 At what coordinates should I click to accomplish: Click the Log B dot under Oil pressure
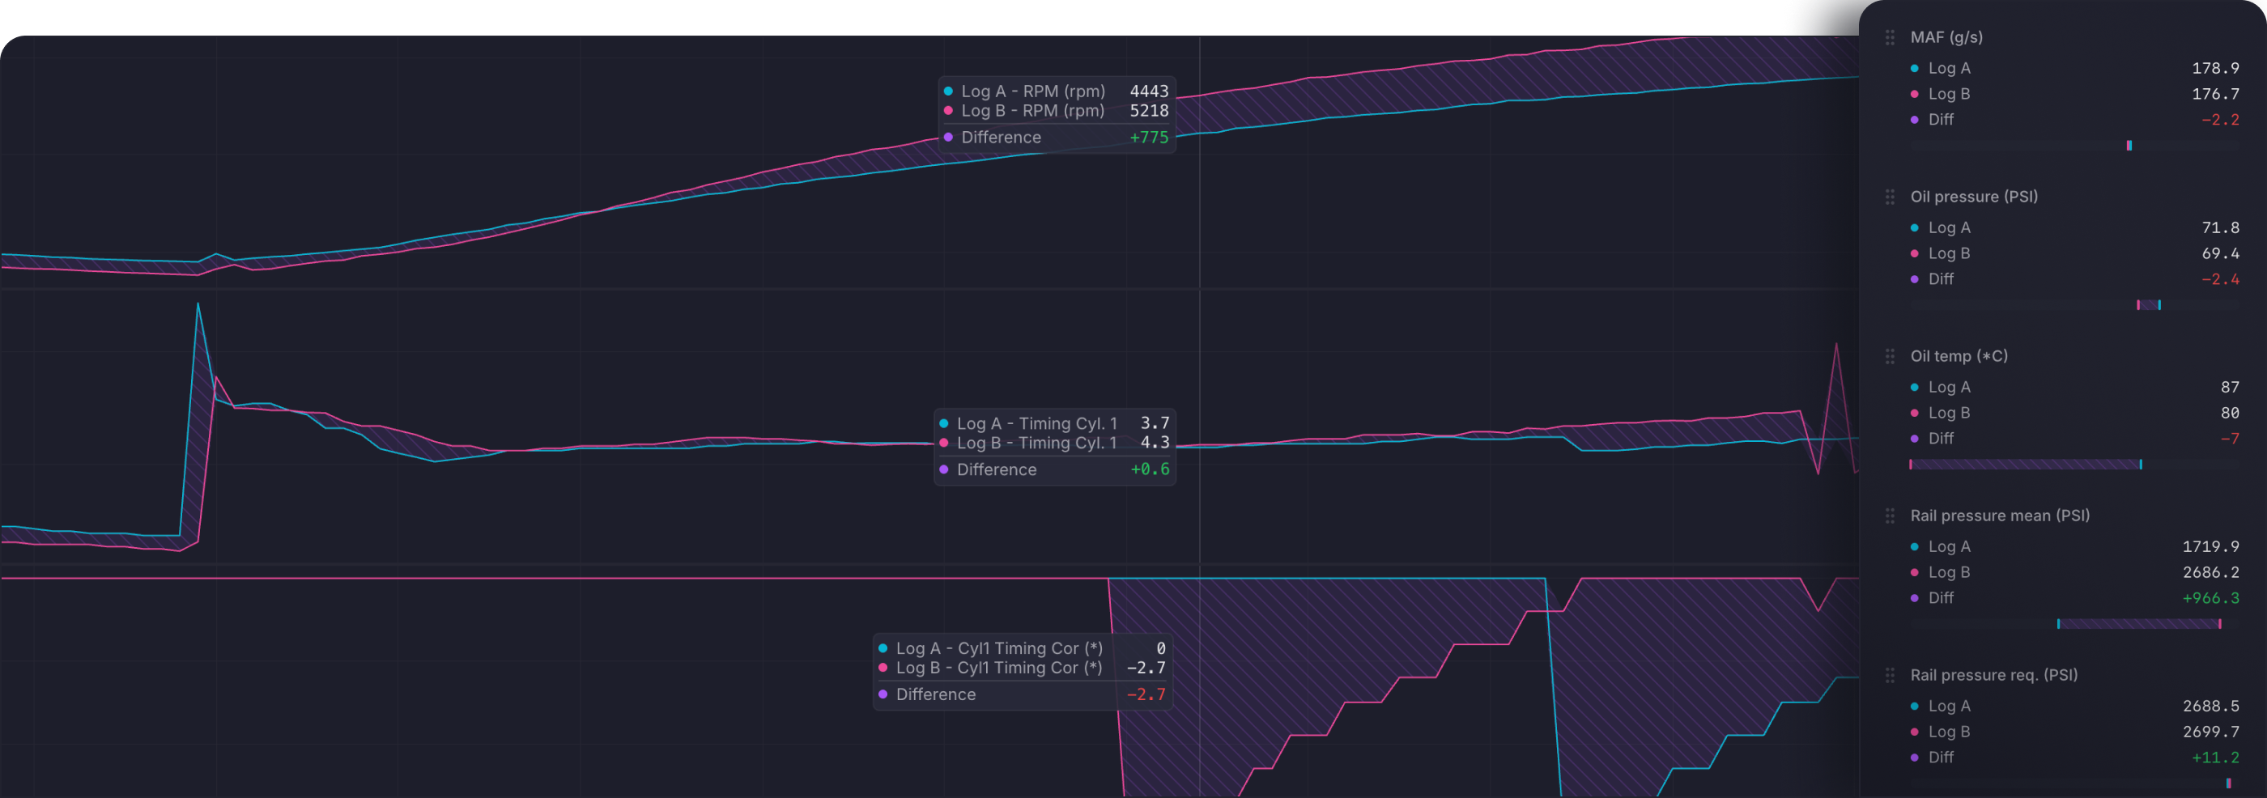1914,253
